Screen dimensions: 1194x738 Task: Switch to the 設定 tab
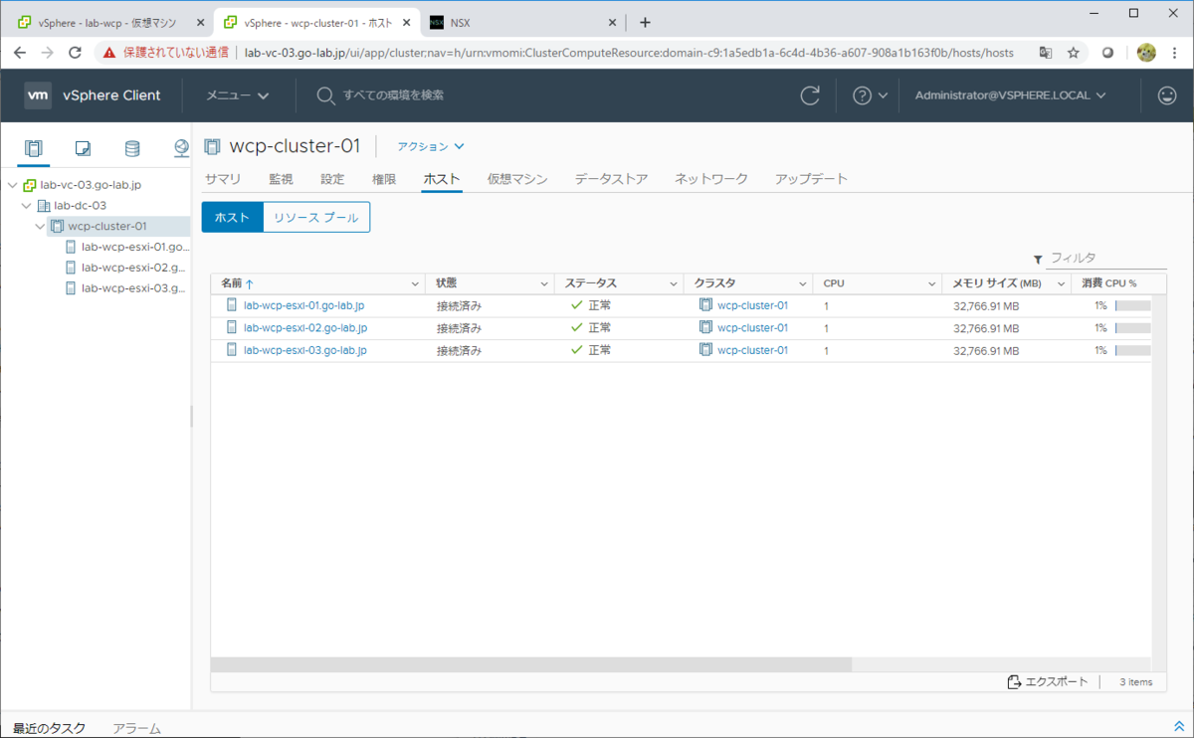[x=332, y=179]
